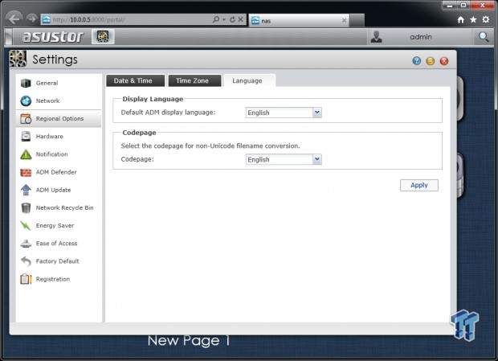Image resolution: width=498 pixels, height=361 pixels.
Task: Open browser favorites star icon
Action: (x=473, y=20)
